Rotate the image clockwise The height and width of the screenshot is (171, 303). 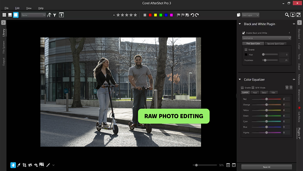pyautogui.click(x=197, y=15)
